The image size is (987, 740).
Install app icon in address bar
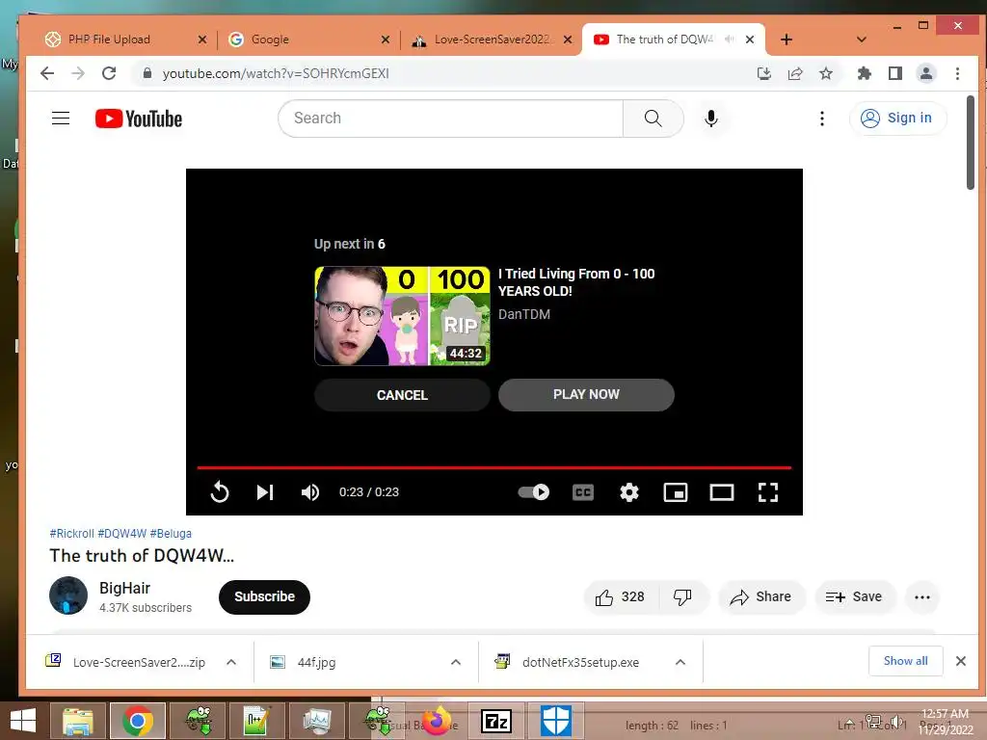764,73
